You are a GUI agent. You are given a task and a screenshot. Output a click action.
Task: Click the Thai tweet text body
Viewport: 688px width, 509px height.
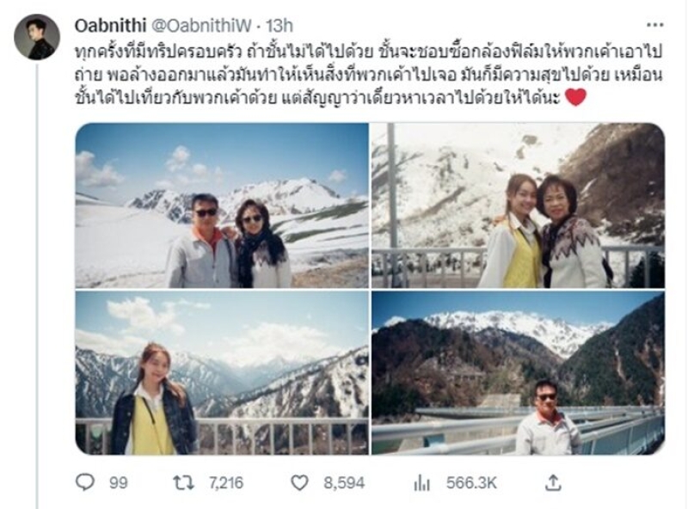(x=368, y=75)
